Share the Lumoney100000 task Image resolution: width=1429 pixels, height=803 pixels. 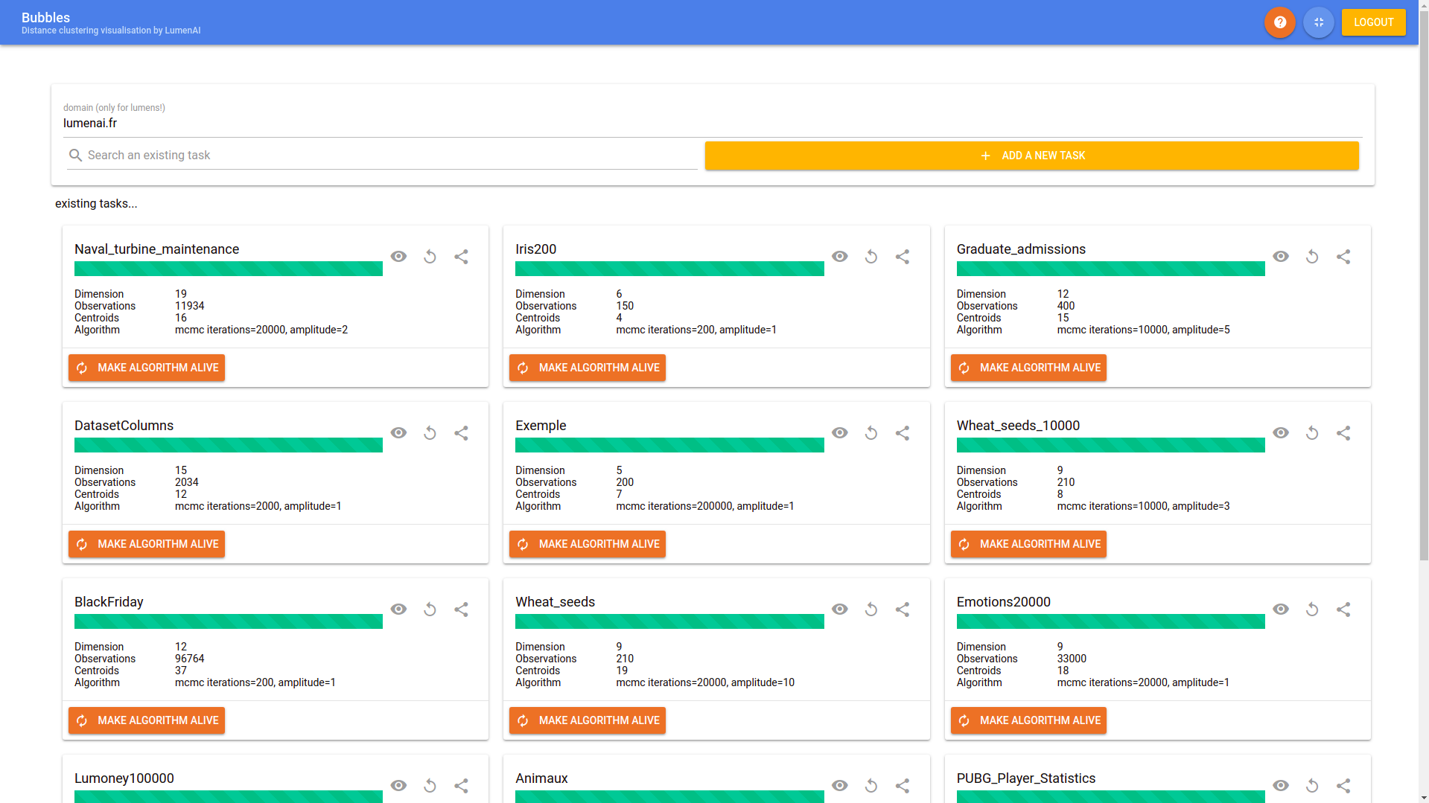pos(461,786)
